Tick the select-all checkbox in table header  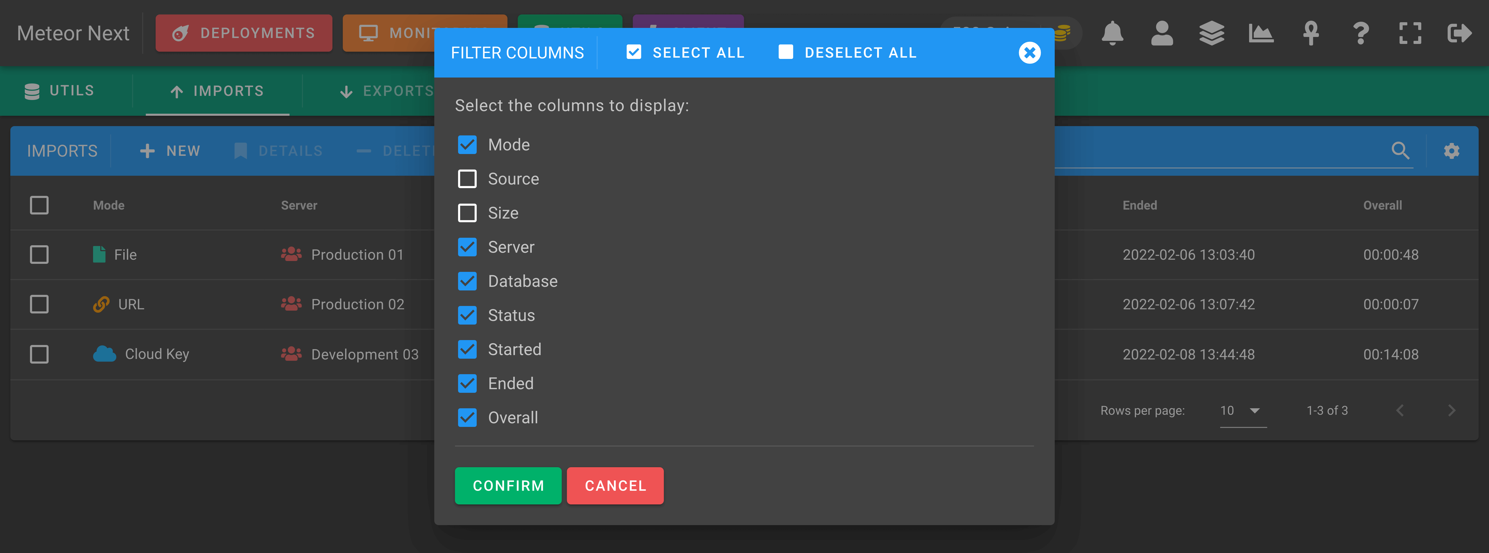click(39, 205)
